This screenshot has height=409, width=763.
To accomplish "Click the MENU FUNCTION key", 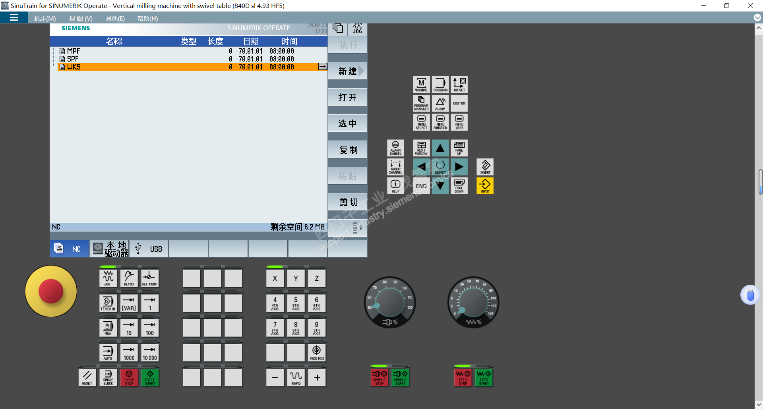I will tap(440, 122).
